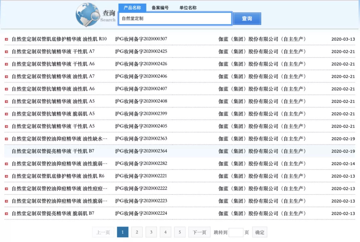Open 自然堂定制双管提亮精华液 干性肌 B7 entry
360x242 pixels.
coord(53,151)
